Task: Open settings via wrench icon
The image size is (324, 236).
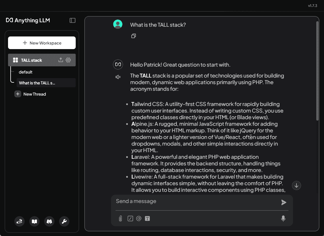Action: (x=64, y=221)
